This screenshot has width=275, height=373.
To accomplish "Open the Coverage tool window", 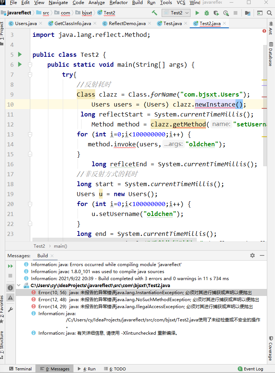I will [271, 349].
